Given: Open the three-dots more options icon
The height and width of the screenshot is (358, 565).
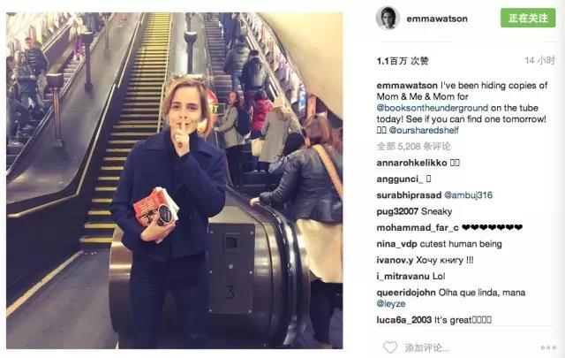Looking at the screenshot, I should click(x=548, y=347).
